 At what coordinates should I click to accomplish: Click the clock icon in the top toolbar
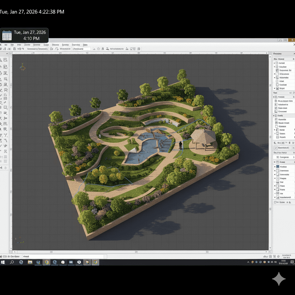(x=99, y=49)
